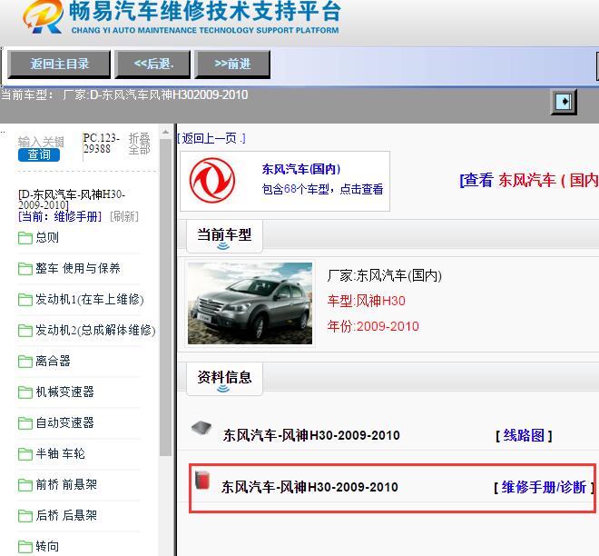Go forward with the >>前进 button

232,64
